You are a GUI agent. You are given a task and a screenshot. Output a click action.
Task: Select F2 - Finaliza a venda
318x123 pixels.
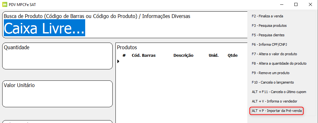point(267,16)
